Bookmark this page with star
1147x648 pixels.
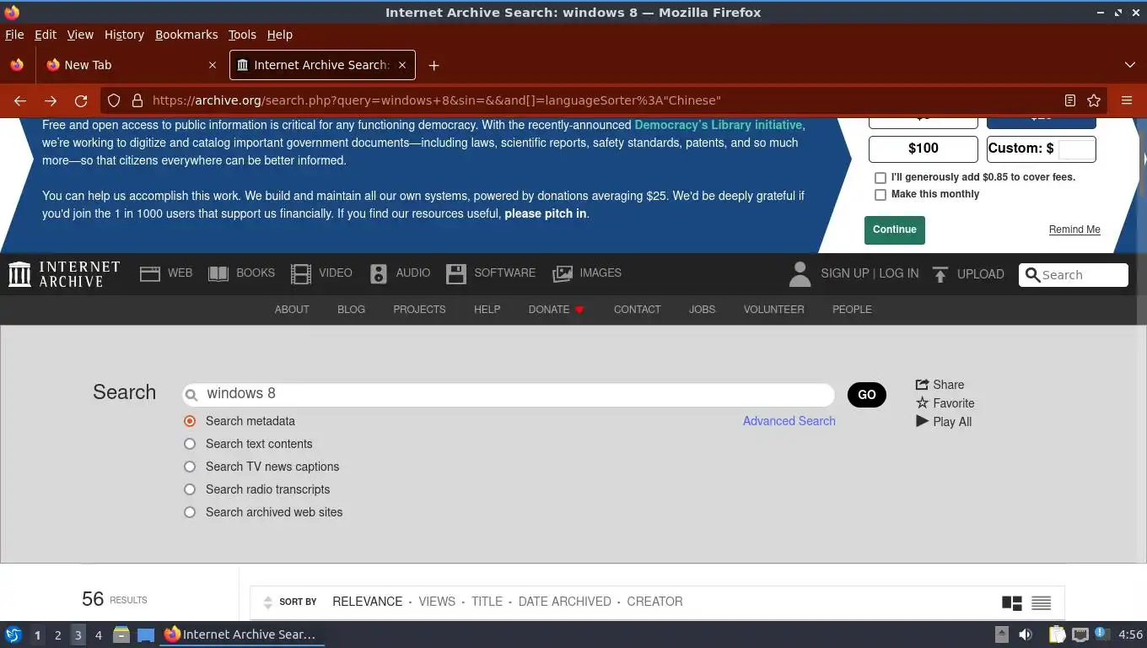click(1094, 100)
